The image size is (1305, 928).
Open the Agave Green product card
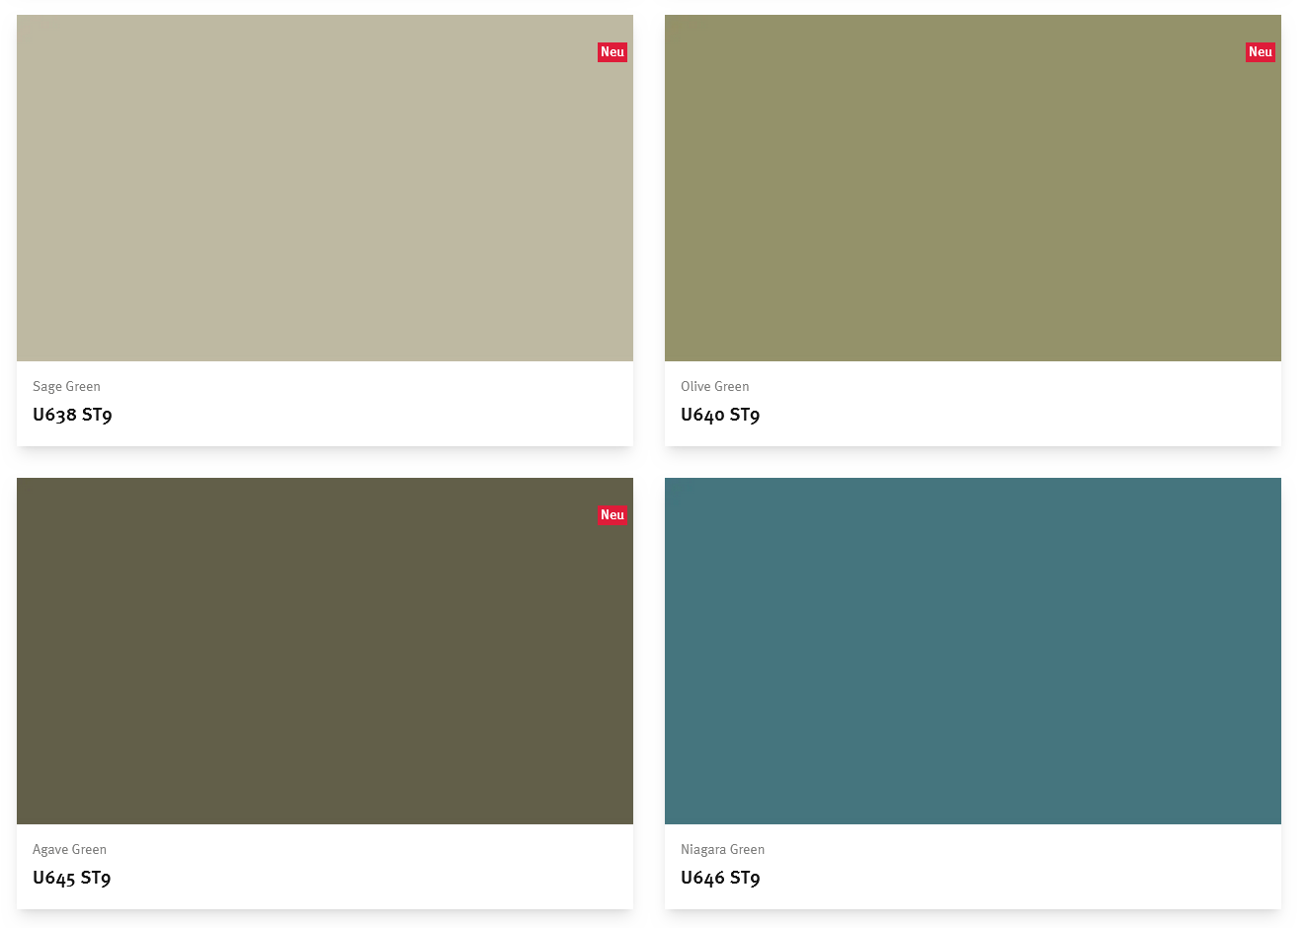coord(324,691)
